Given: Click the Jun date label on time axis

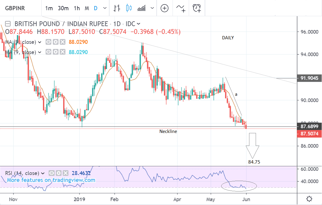Looking at the screenshot, I should (x=246, y=199).
